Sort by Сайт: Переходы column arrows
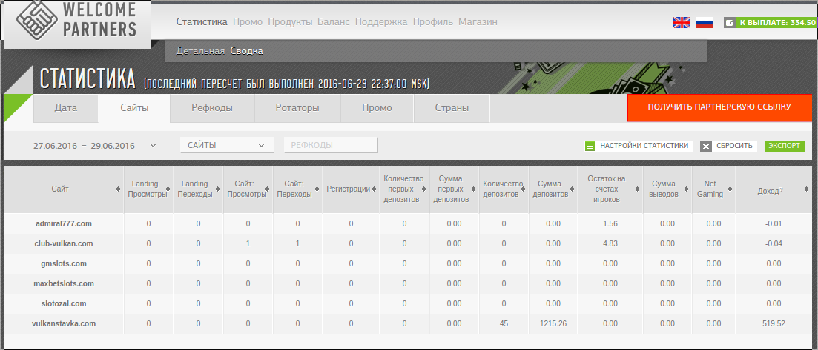The image size is (818, 350). [317, 189]
